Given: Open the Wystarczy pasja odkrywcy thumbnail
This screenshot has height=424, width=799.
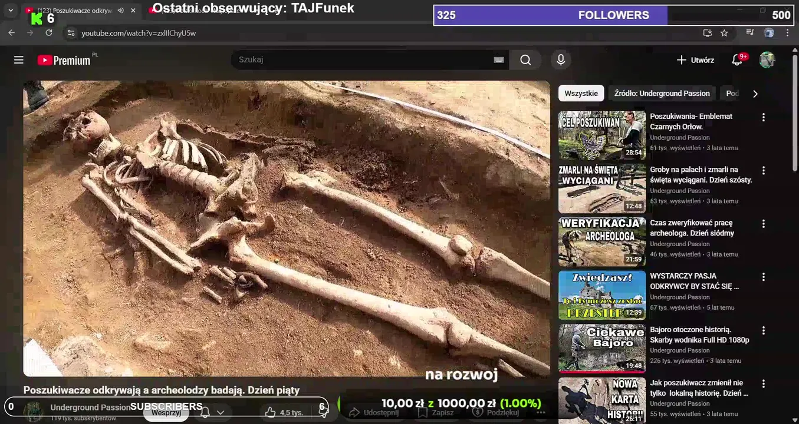Looking at the screenshot, I should coord(602,295).
